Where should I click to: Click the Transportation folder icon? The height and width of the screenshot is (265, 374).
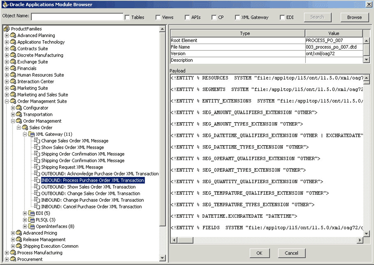19,115
